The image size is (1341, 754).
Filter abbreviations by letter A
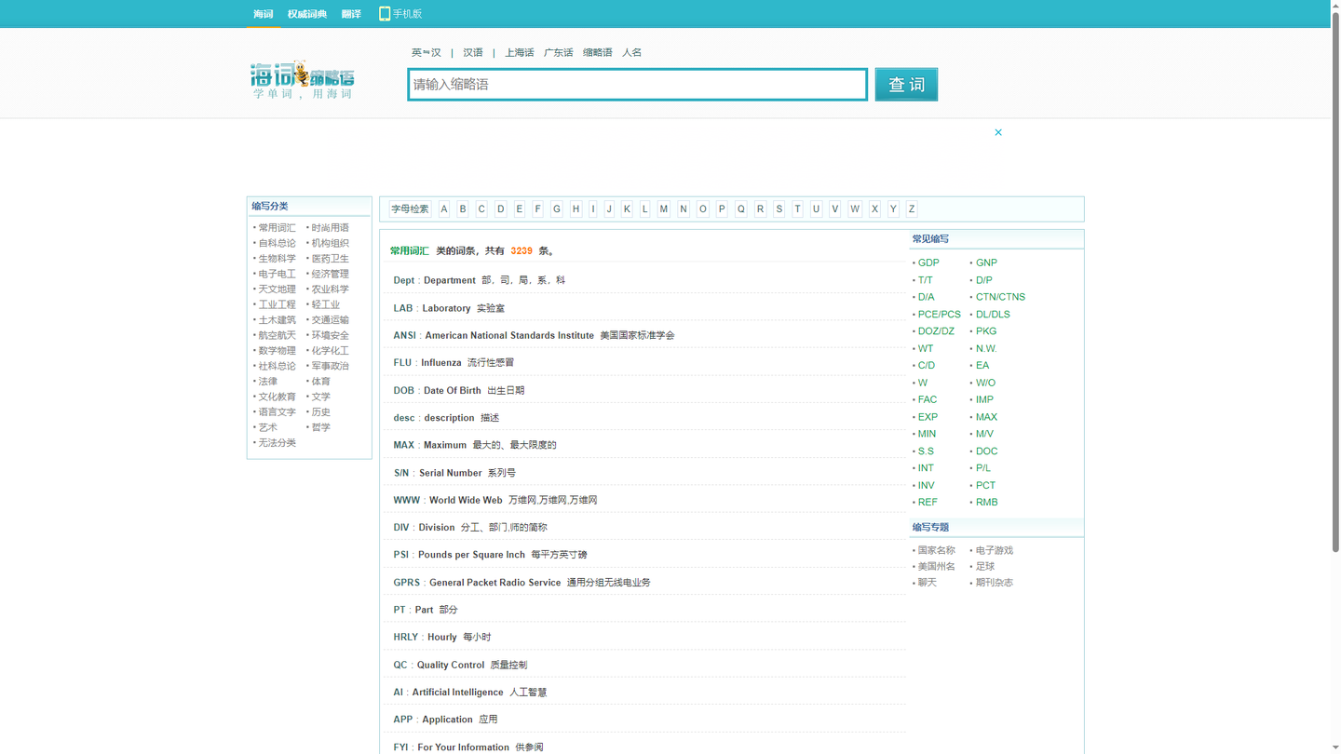click(x=444, y=209)
